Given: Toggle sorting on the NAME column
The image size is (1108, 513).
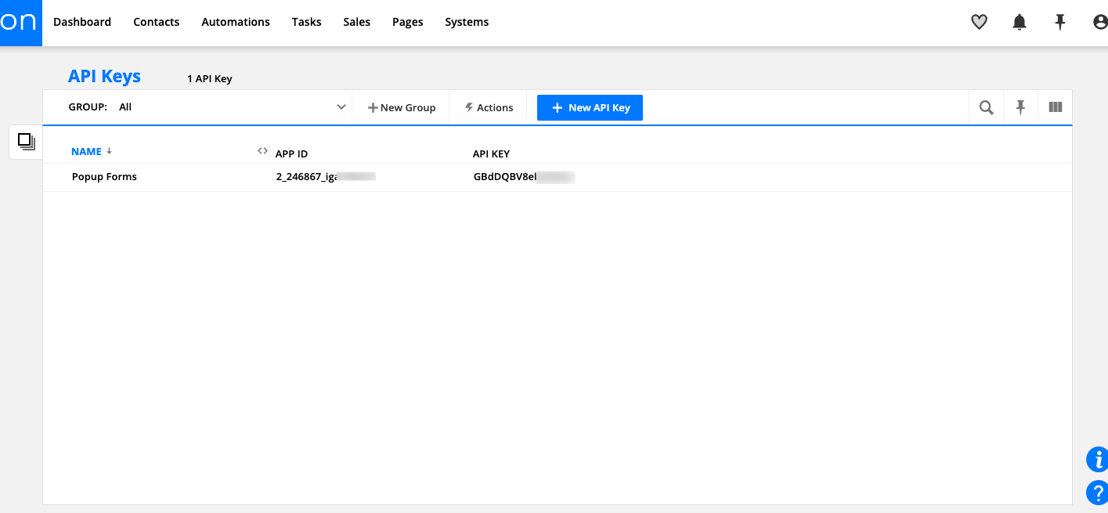Looking at the screenshot, I should click(x=85, y=151).
